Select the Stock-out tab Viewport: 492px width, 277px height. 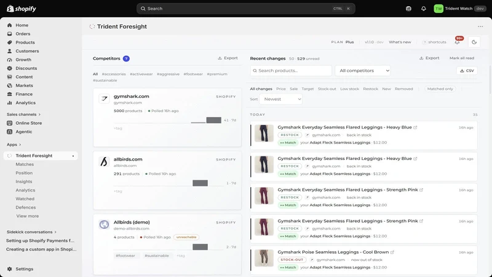[327, 89]
